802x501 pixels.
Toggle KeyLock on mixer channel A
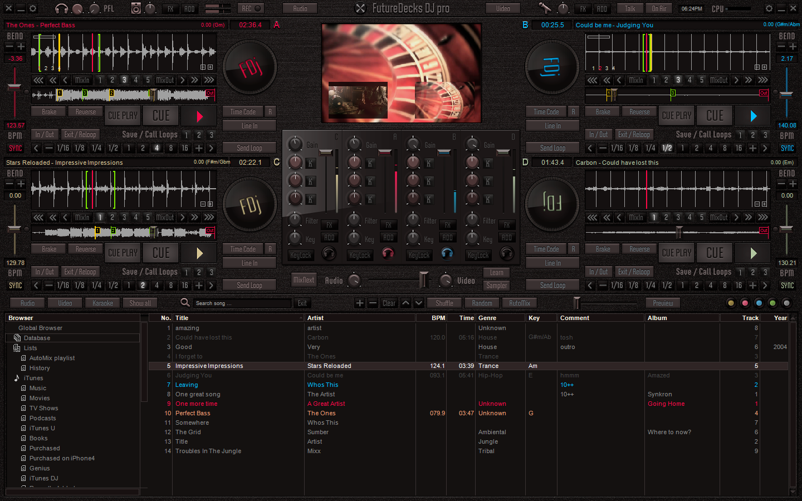coord(359,255)
